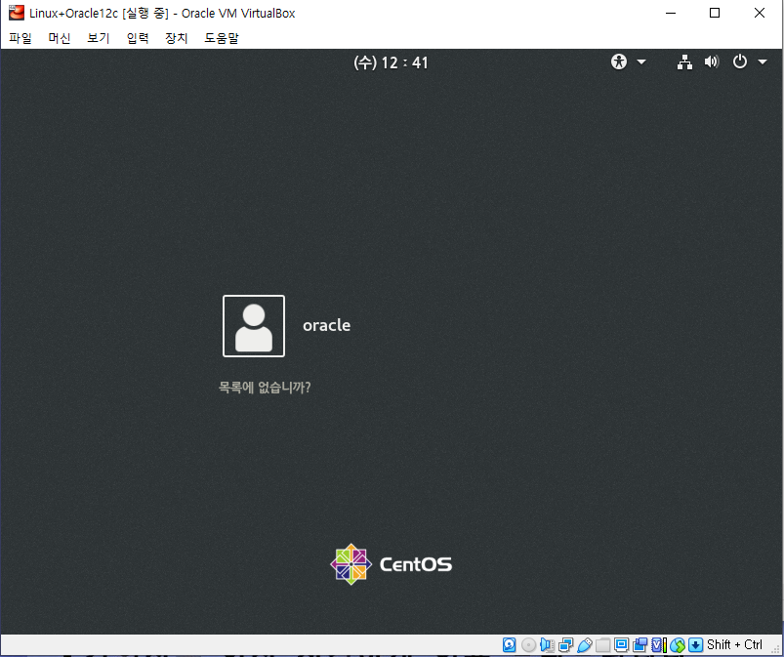This screenshot has height=657, width=784.
Task: Click the volume speaker icon in top bar
Action: [712, 62]
